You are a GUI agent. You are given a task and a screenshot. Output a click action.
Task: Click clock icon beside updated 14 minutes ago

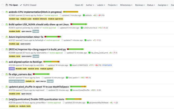coord(46,65)
